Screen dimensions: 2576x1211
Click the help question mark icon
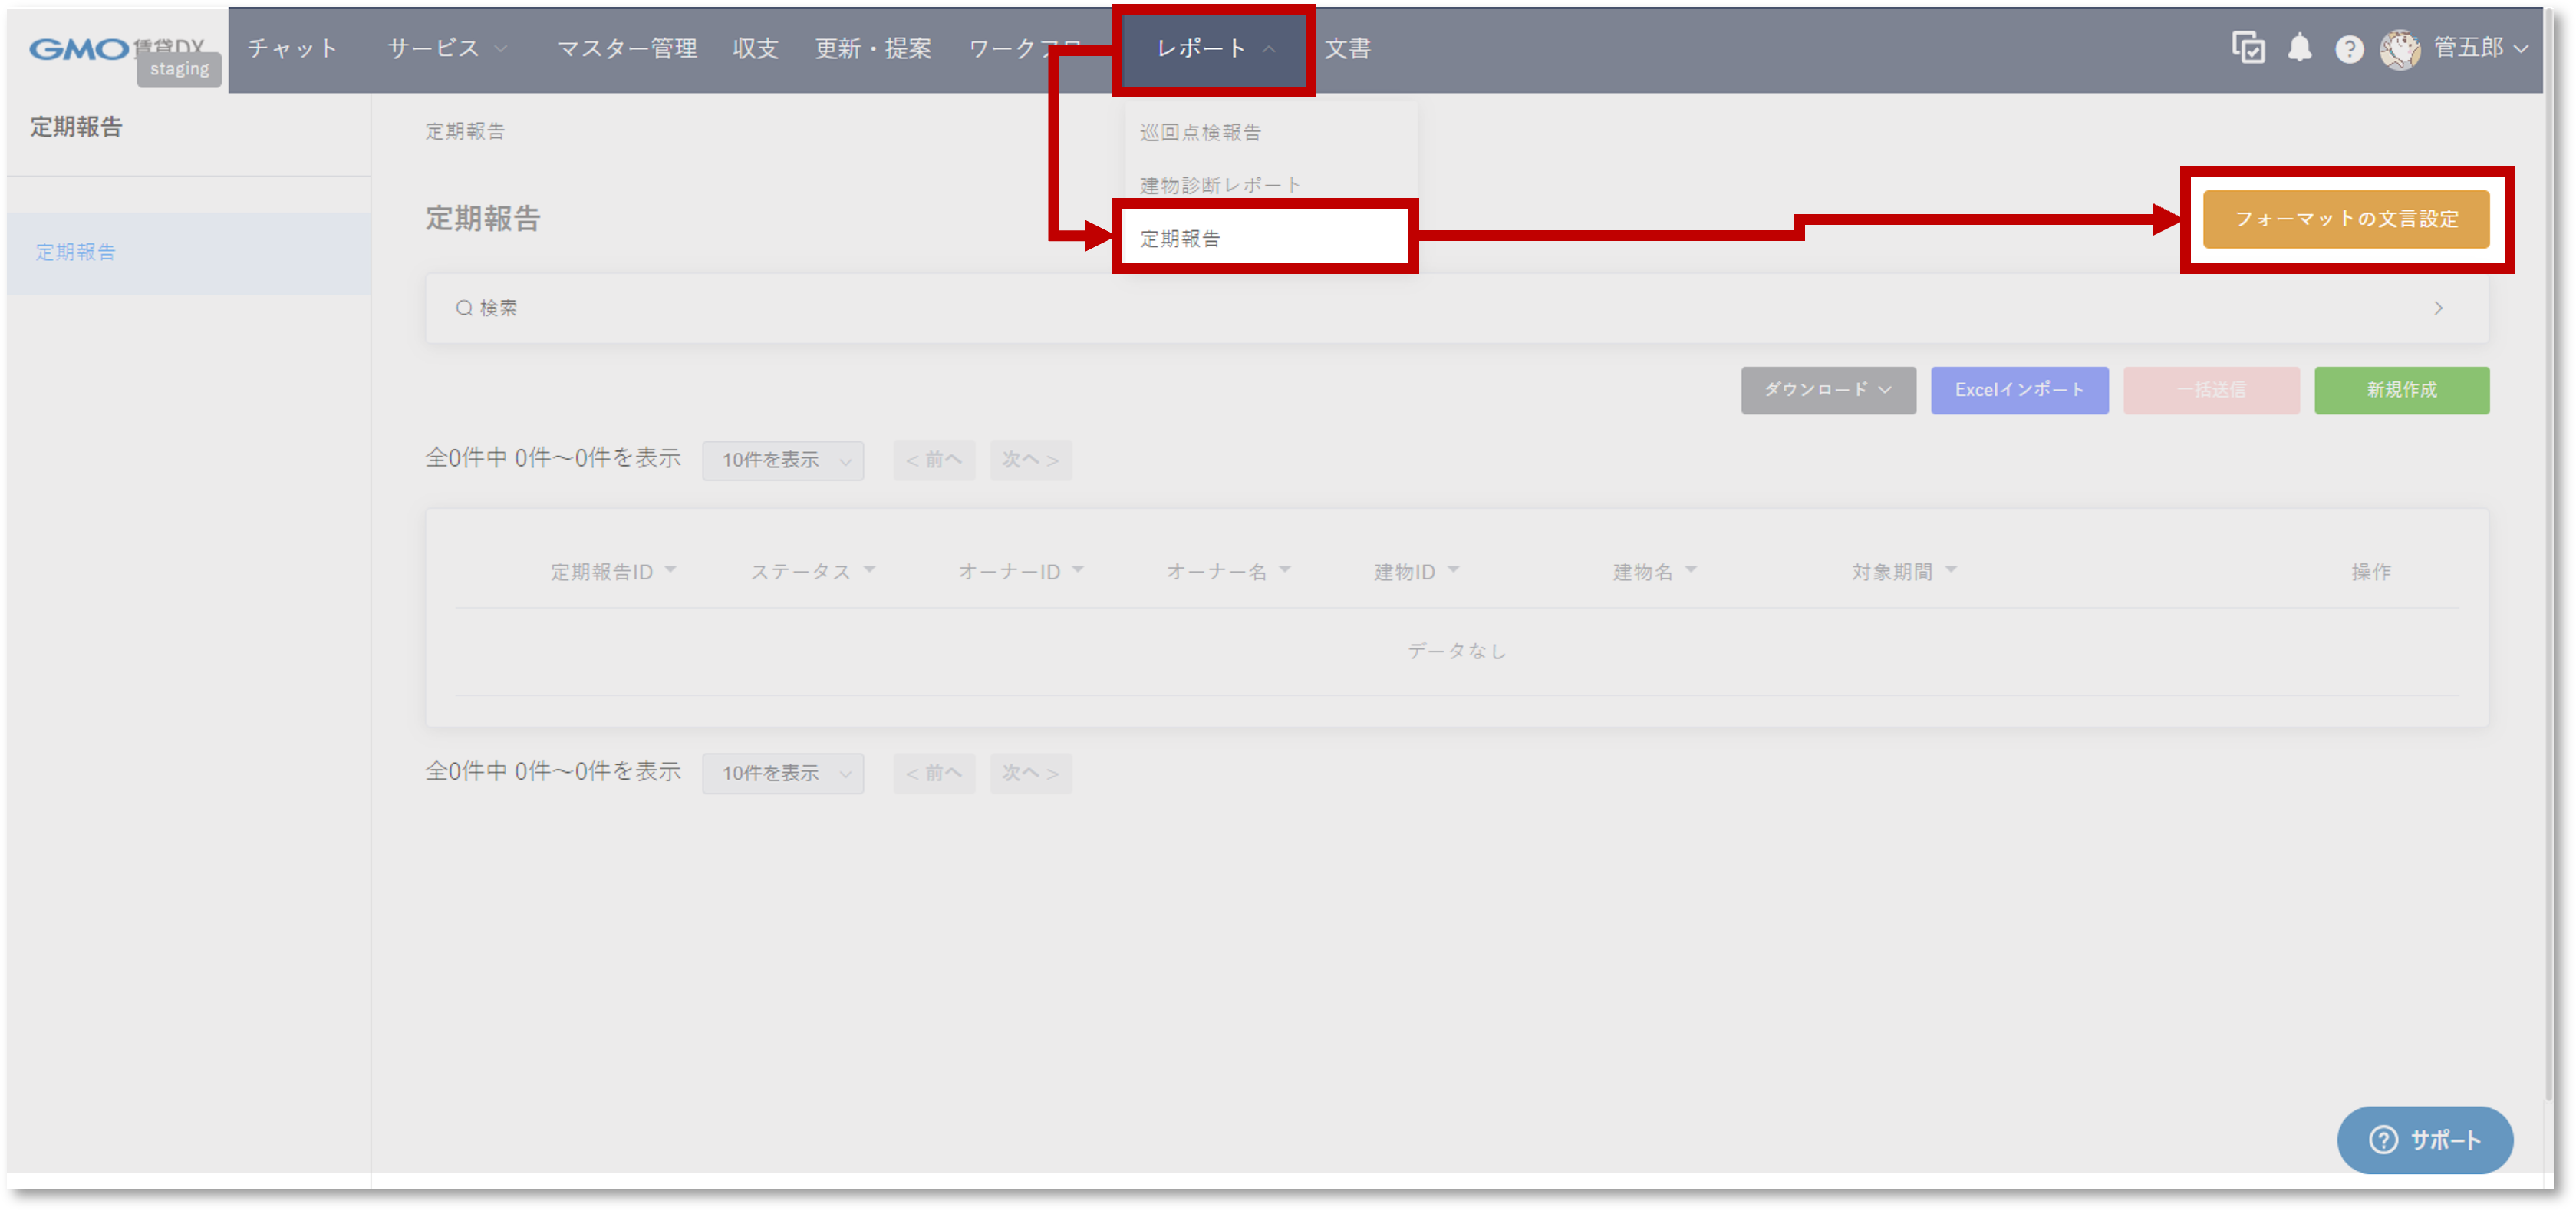[2350, 48]
